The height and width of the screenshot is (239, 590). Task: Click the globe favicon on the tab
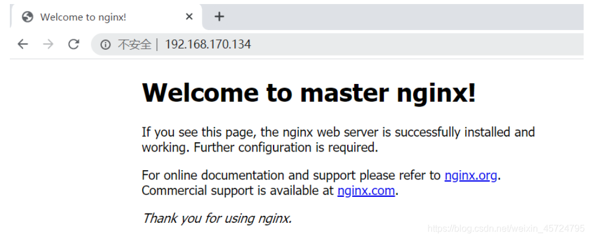click(x=27, y=17)
